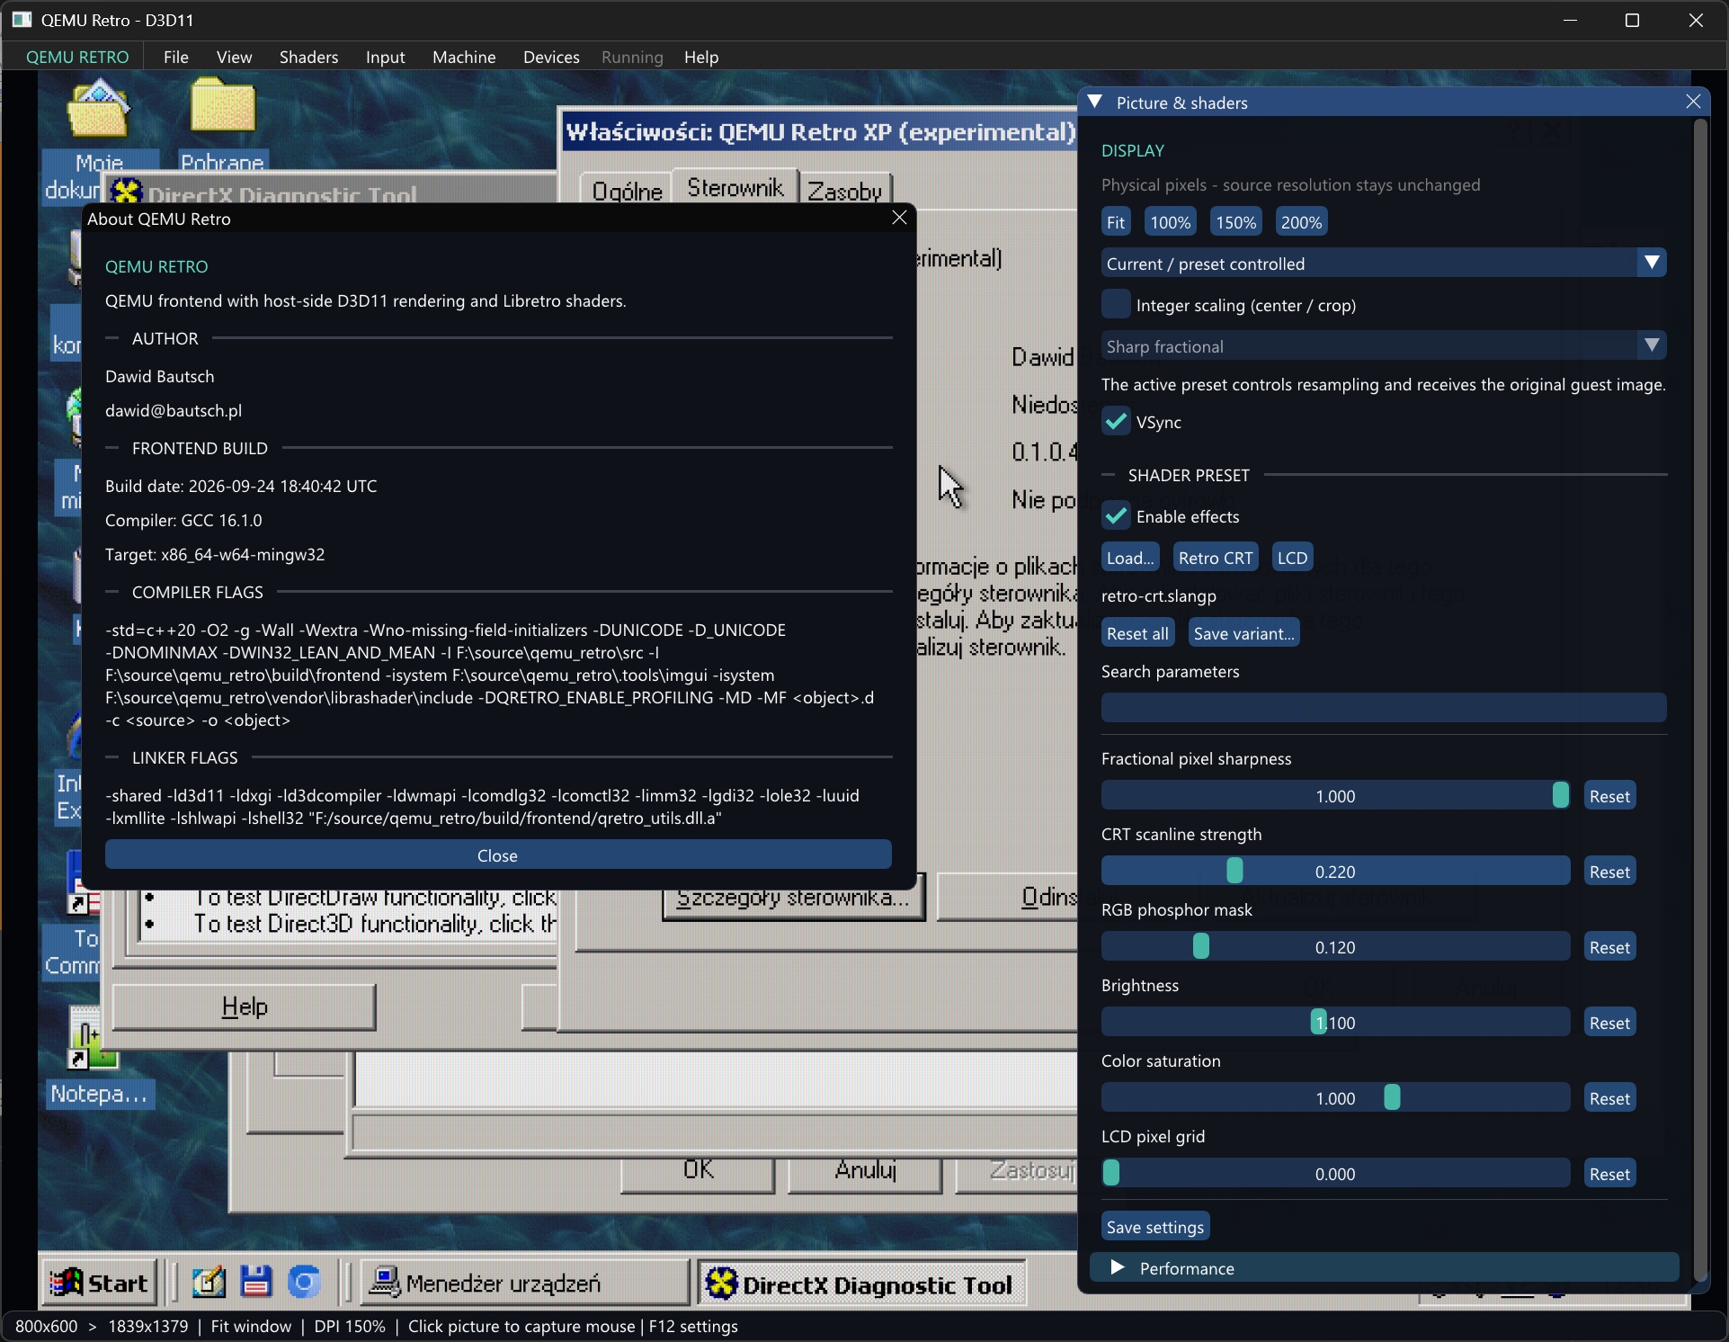1729x1342 pixels.
Task: Toggle the VSync checkbox
Action: [1116, 421]
